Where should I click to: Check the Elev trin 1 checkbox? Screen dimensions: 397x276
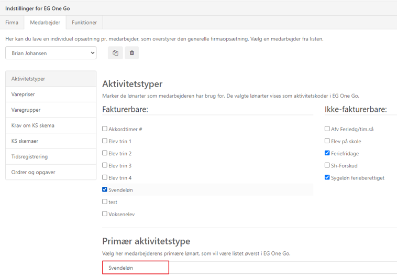click(105, 141)
